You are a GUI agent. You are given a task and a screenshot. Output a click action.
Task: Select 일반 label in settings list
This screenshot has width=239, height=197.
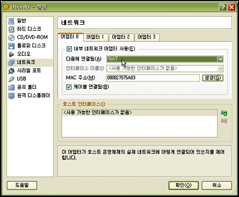[22, 21]
